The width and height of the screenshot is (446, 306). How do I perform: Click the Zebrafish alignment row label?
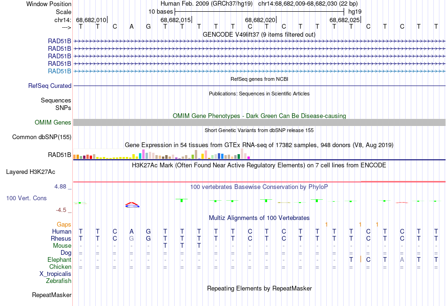click(59, 281)
